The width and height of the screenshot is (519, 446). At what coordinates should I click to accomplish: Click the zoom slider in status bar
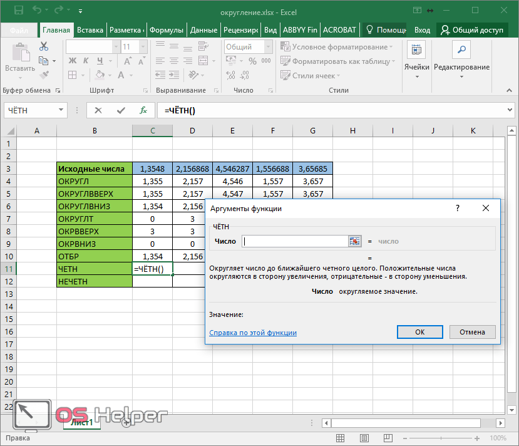(441, 438)
